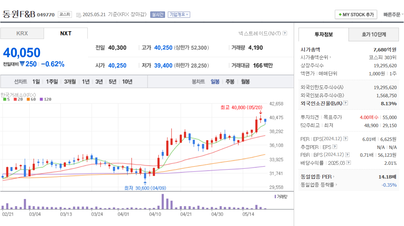Click the current price 40,050

[22, 53]
